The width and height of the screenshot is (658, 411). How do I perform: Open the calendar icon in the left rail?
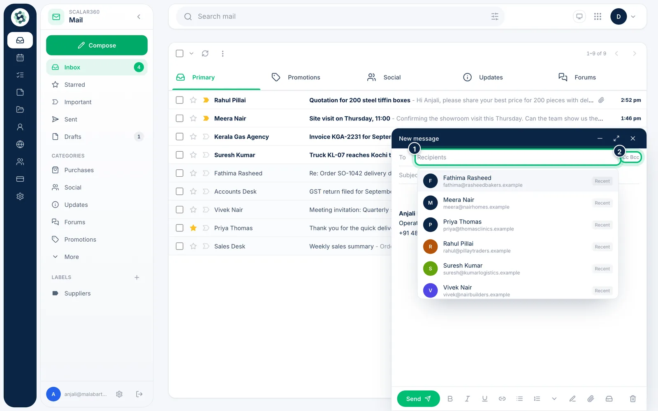click(20, 58)
